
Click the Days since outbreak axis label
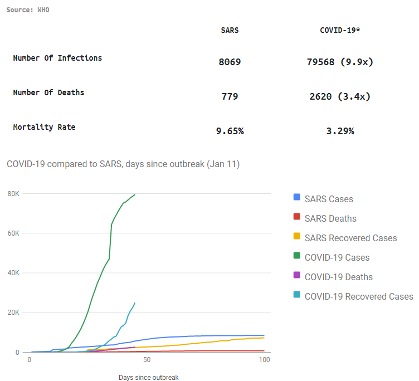pos(149,377)
